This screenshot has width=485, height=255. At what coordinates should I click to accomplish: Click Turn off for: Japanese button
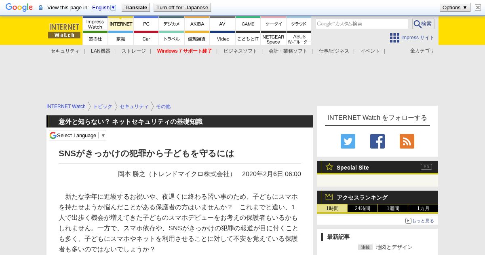point(182,7)
